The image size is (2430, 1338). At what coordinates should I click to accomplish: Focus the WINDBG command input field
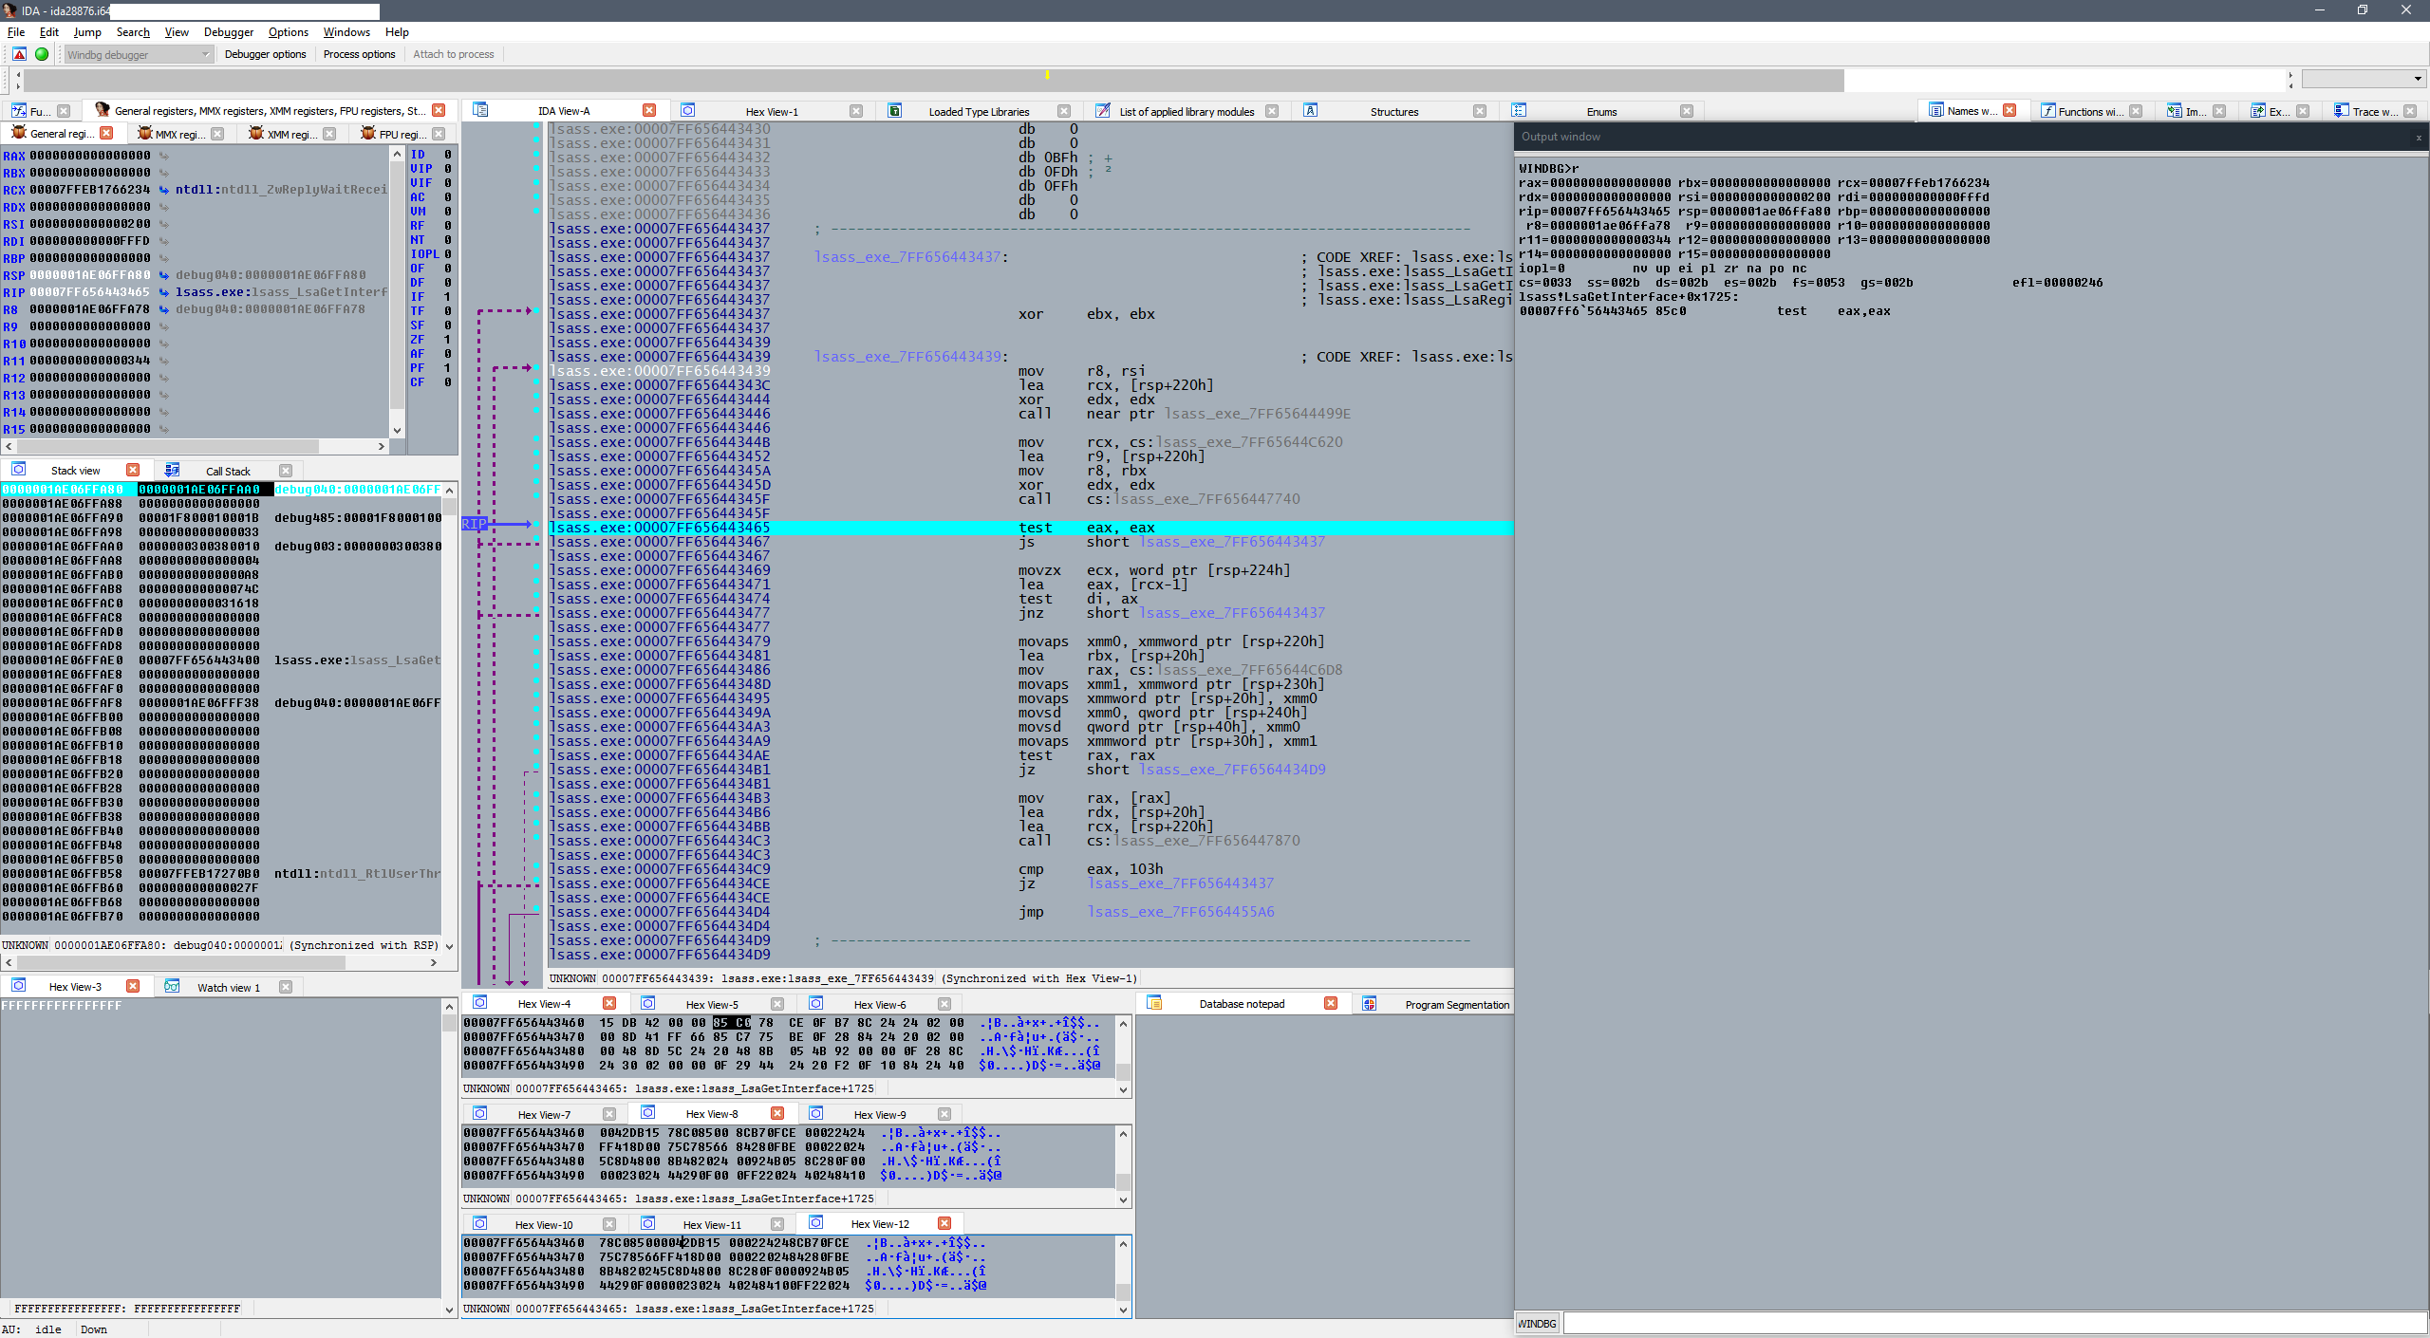1993,1323
